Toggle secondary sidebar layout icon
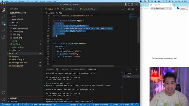Viewport: 189px width, 106px height. pos(132,4)
